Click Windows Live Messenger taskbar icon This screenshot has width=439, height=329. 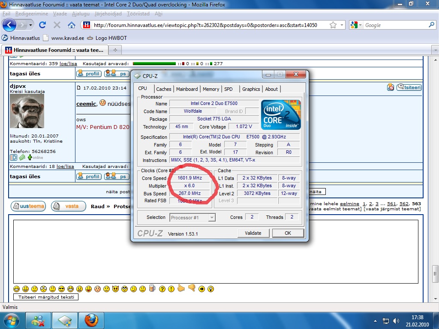38,320
